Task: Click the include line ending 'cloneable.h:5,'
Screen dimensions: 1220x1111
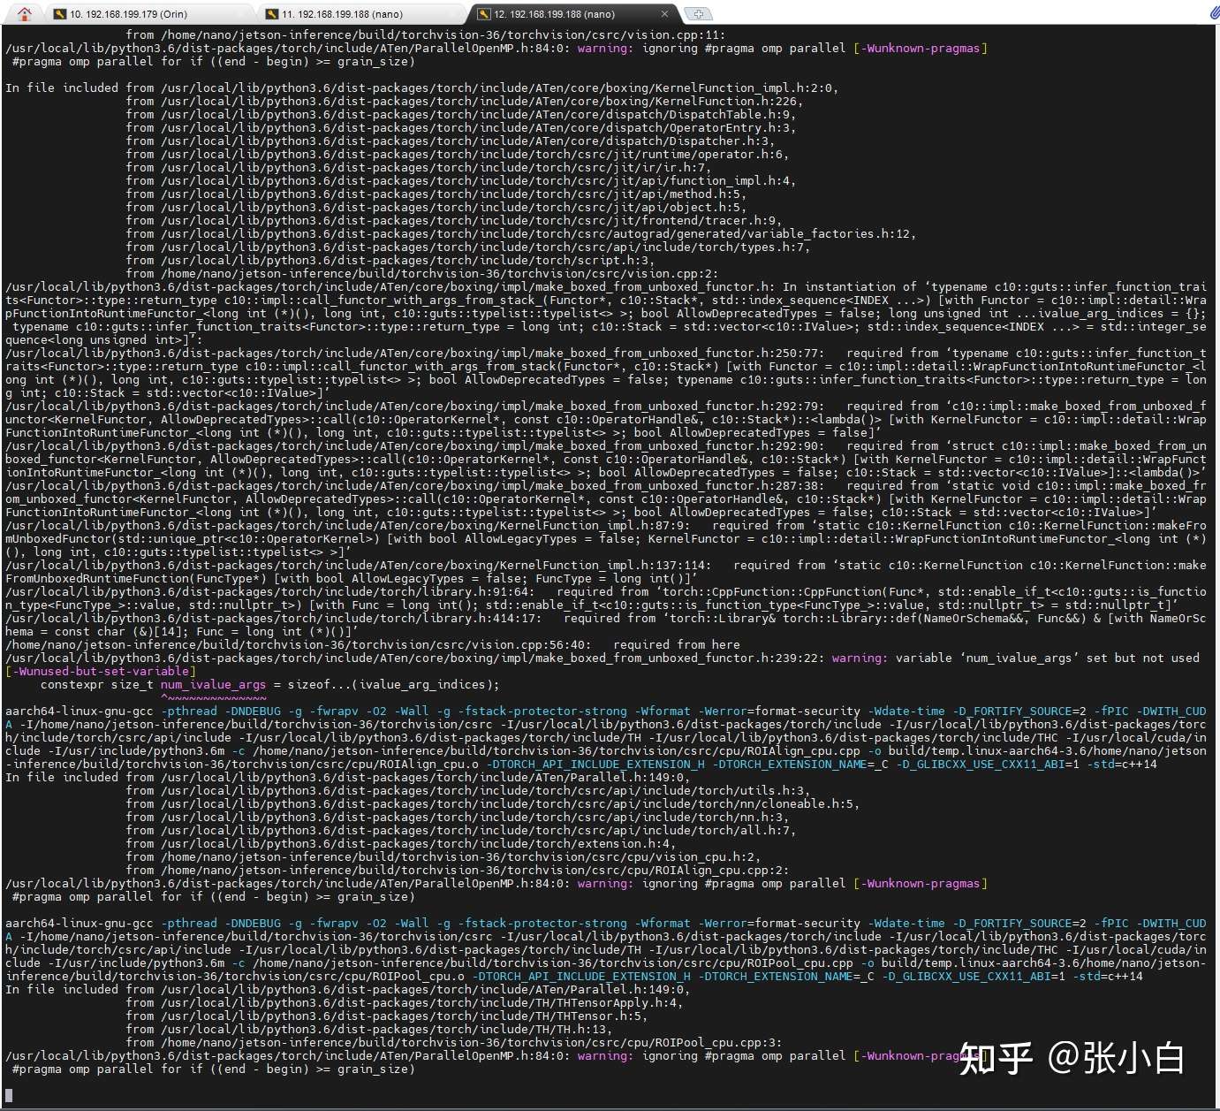Action: point(492,804)
